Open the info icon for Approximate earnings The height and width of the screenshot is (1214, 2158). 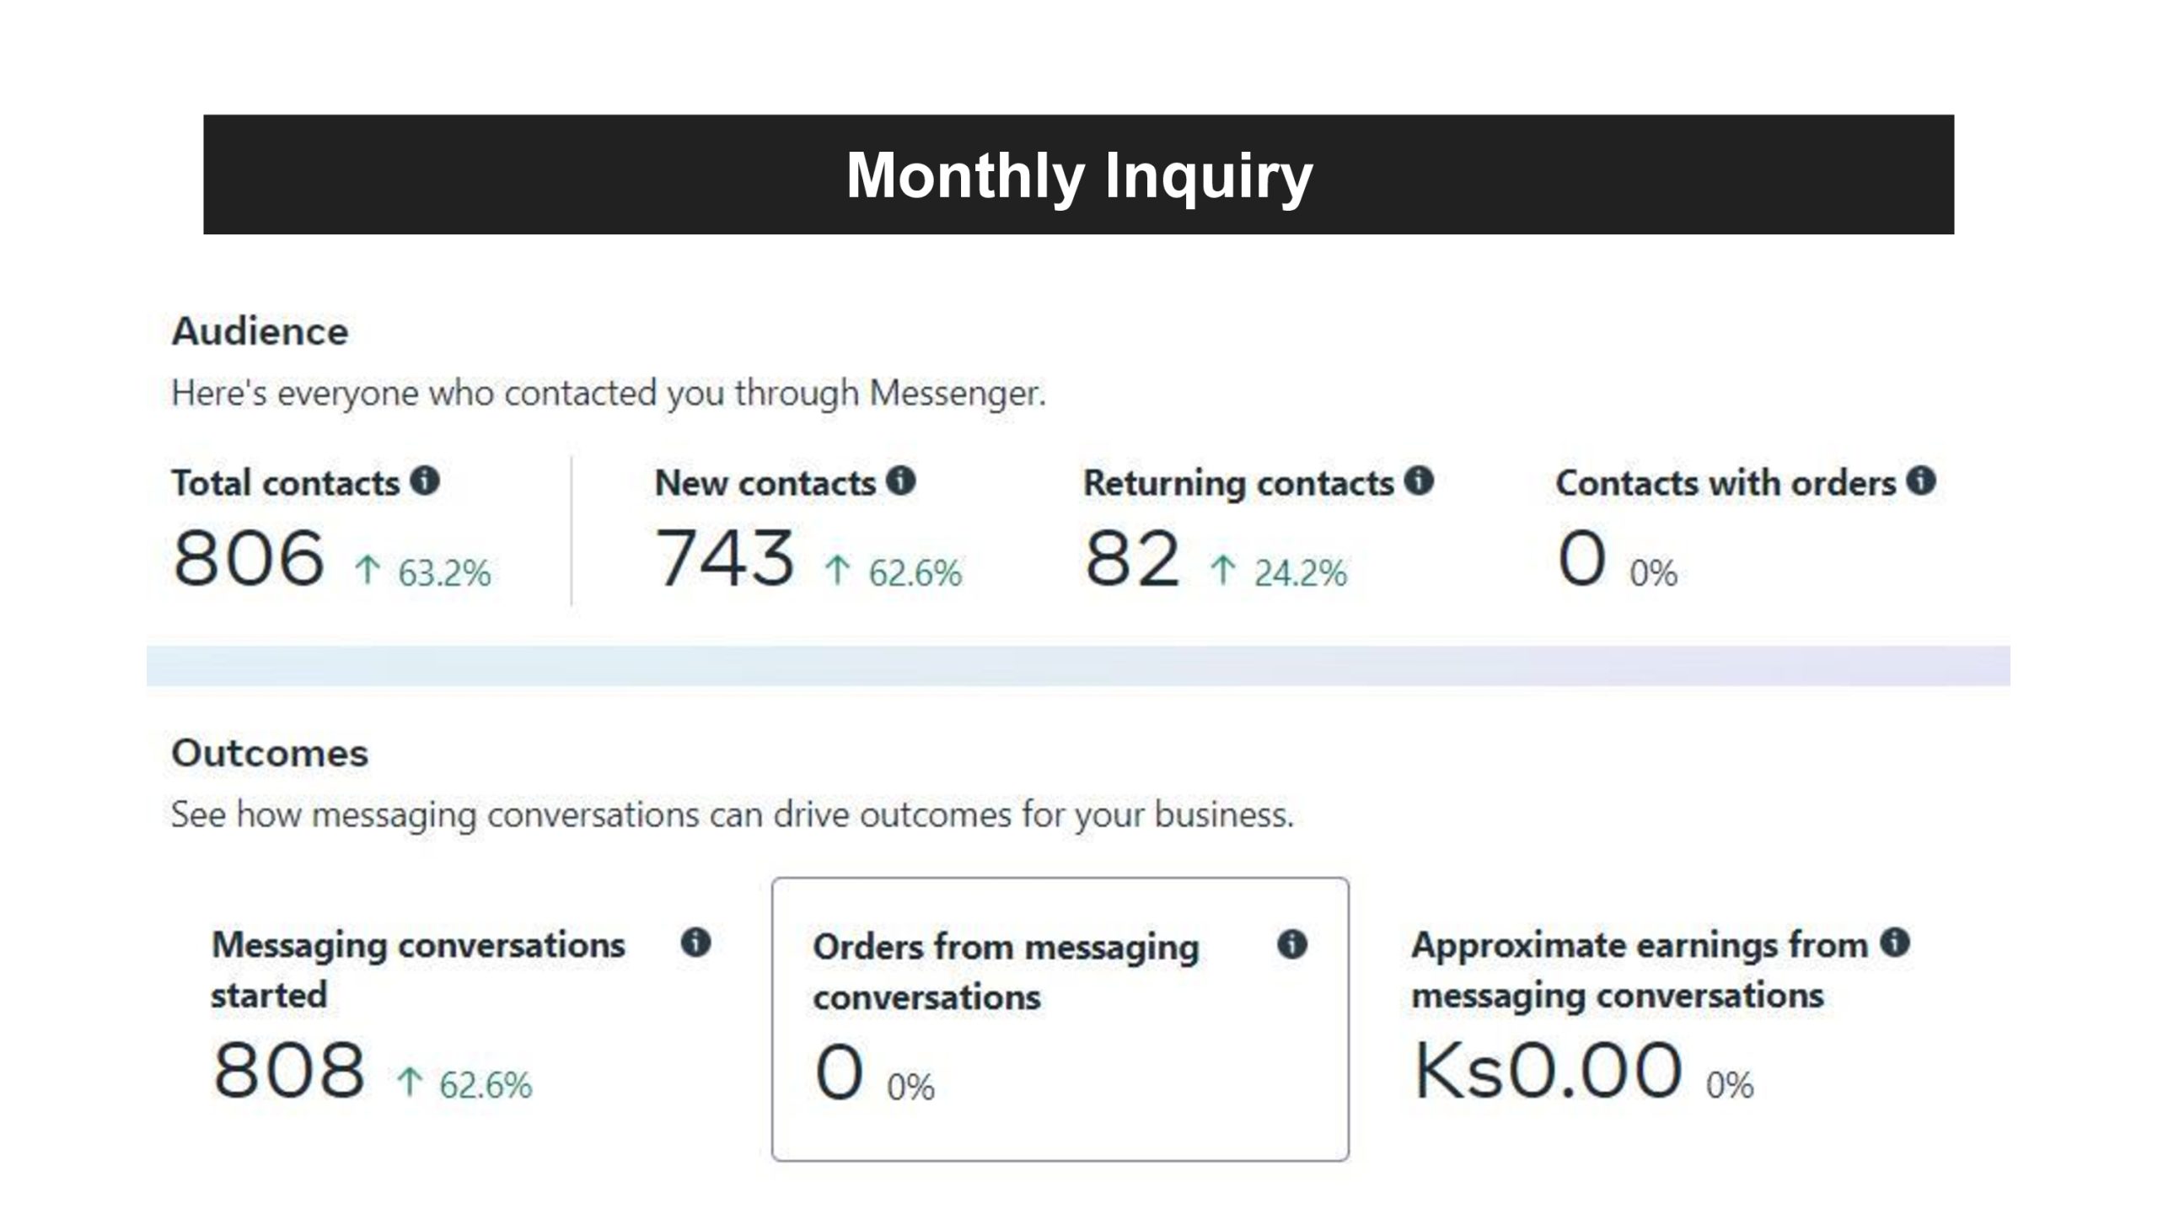coord(1895,942)
